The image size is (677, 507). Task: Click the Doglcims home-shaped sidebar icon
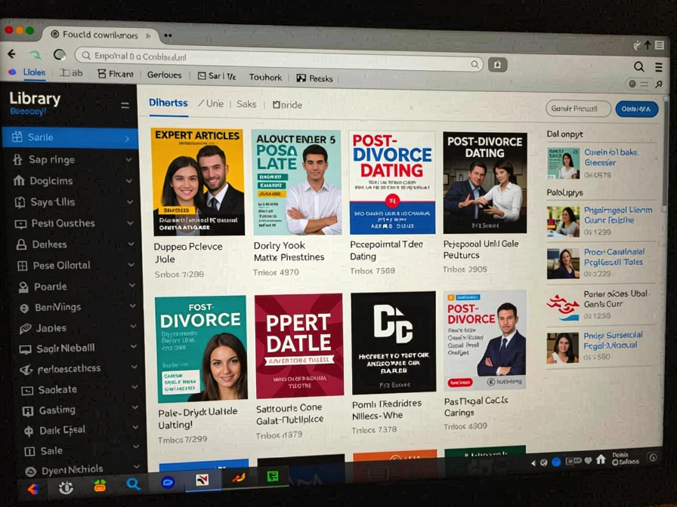(19, 180)
